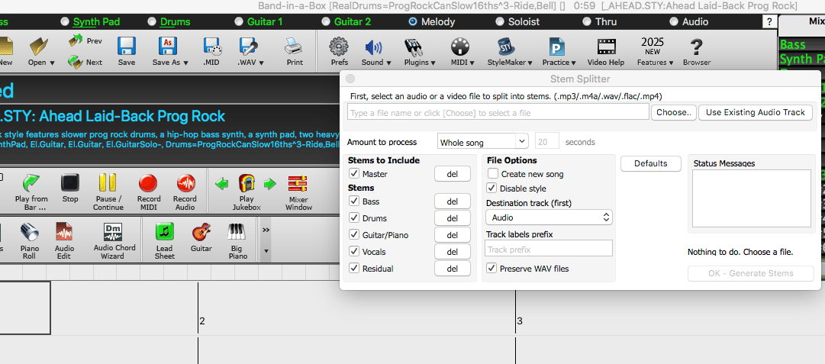Open the Mixer Window
This screenshot has width=825, height=364.
pyautogui.click(x=298, y=192)
